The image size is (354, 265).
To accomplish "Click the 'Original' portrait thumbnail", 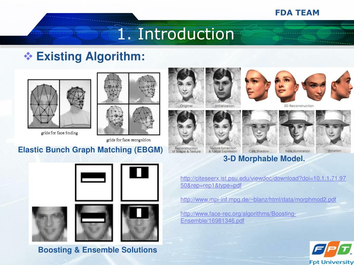I will click(x=186, y=88).
